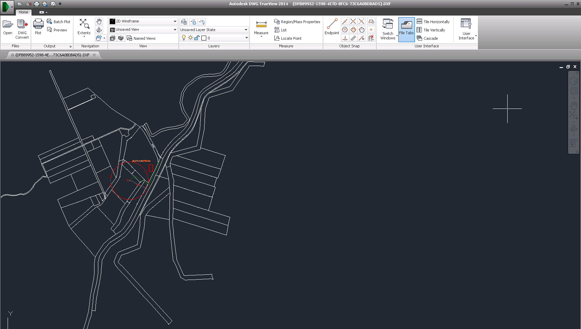Switch to the DXF file tab
The height and width of the screenshot is (329, 581).
pyautogui.click(x=52, y=55)
